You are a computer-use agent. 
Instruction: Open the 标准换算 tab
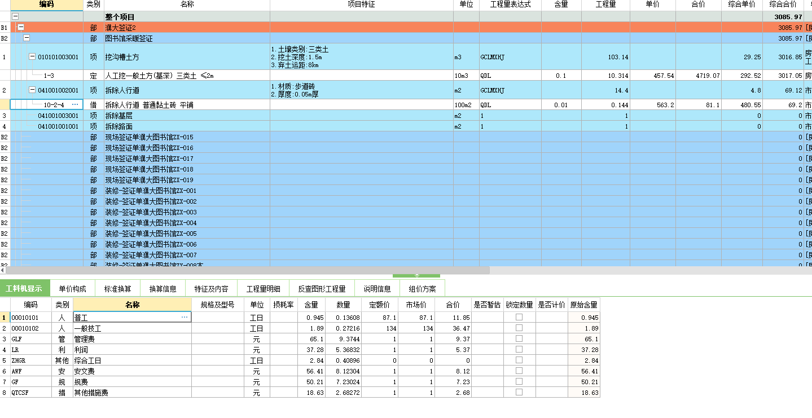tap(117, 288)
